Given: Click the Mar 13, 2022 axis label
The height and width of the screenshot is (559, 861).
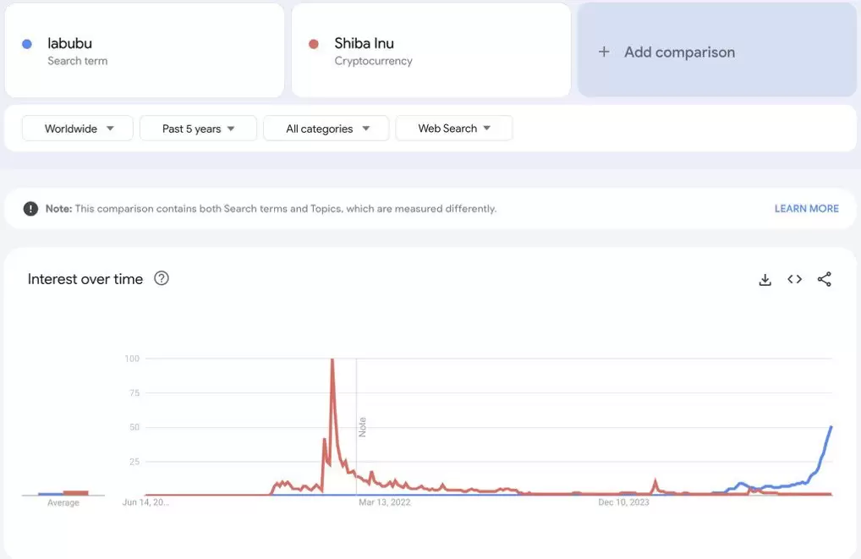Looking at the screenshot, I should coord(384,501).
